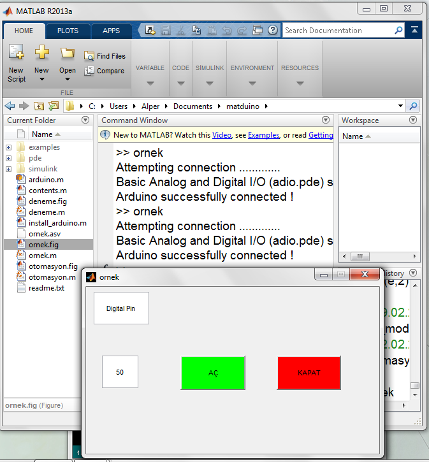Select install_arduino.m file
429x462 pixels.
(x=57, y=223)
